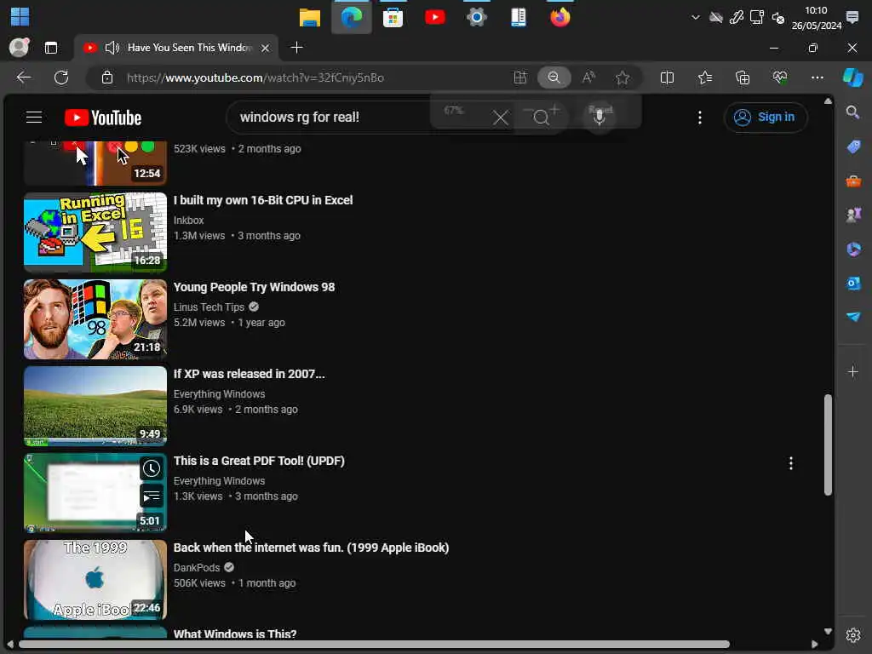This screenshot has width=872, height=654.
Task: Open sidebar settings gear
Action: 852,634
